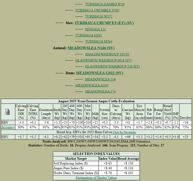193x181 pixels.
Task: Select the +5.2 Birth Wt EBV value
Action: pos(57,122)
